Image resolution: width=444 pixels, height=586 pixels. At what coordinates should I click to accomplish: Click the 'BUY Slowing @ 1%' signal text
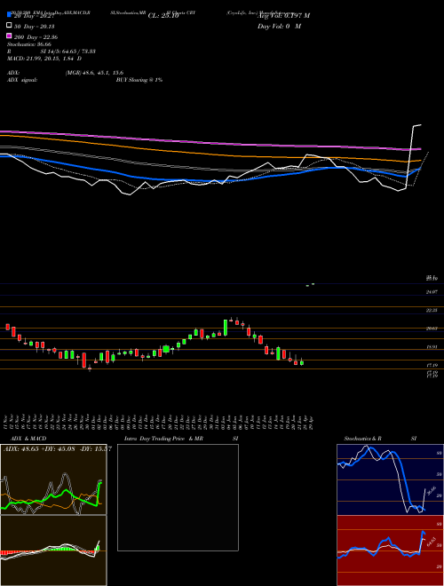(139, 80)
